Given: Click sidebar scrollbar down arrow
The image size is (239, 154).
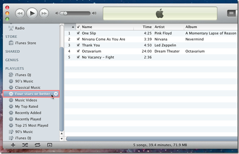Looking at the screenshot, I should tap(62, 139).
